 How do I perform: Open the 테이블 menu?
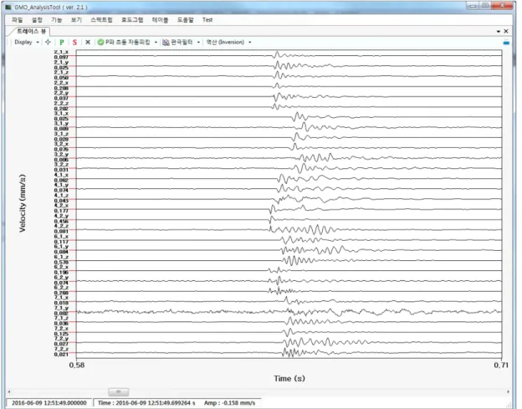(160, 20)
